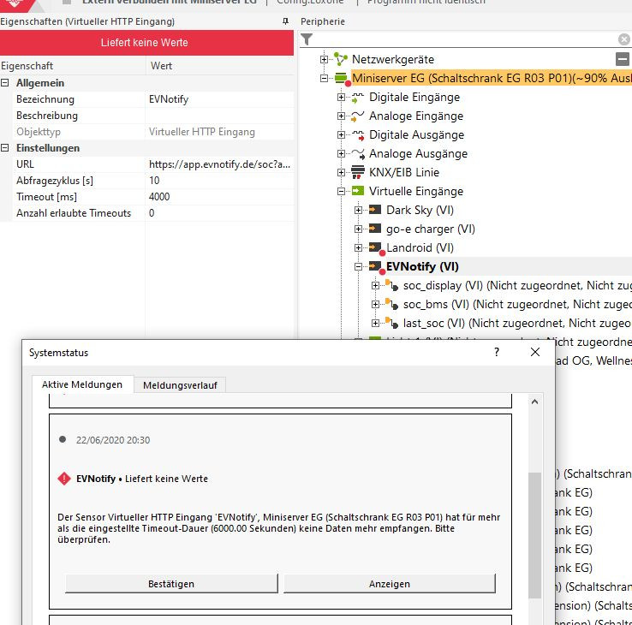Click the Landroid (VI) icon
This screenshot has height=625, width=632.
point(376,247)
